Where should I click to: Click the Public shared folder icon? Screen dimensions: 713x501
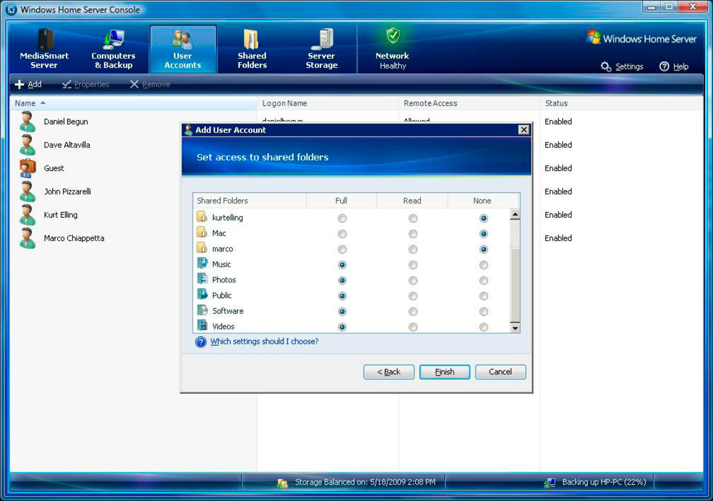coord(202,294)
